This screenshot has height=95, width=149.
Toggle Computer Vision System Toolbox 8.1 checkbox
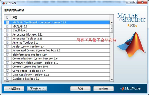pyautogui.click(x=8, y=63)
